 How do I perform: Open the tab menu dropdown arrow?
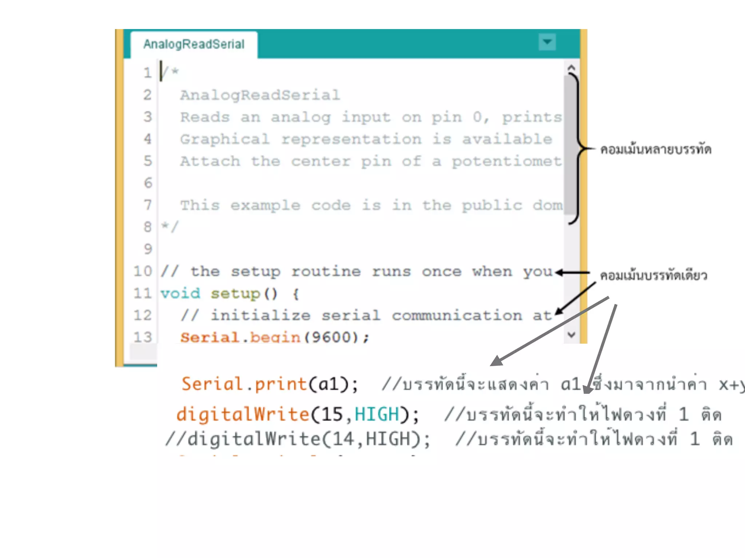pos(547,42)
